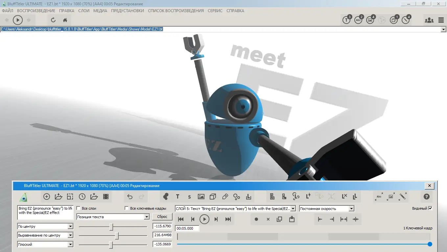Open the СЕРВИС menu
The height and width of the screenshot is (252, 447).
215,10
